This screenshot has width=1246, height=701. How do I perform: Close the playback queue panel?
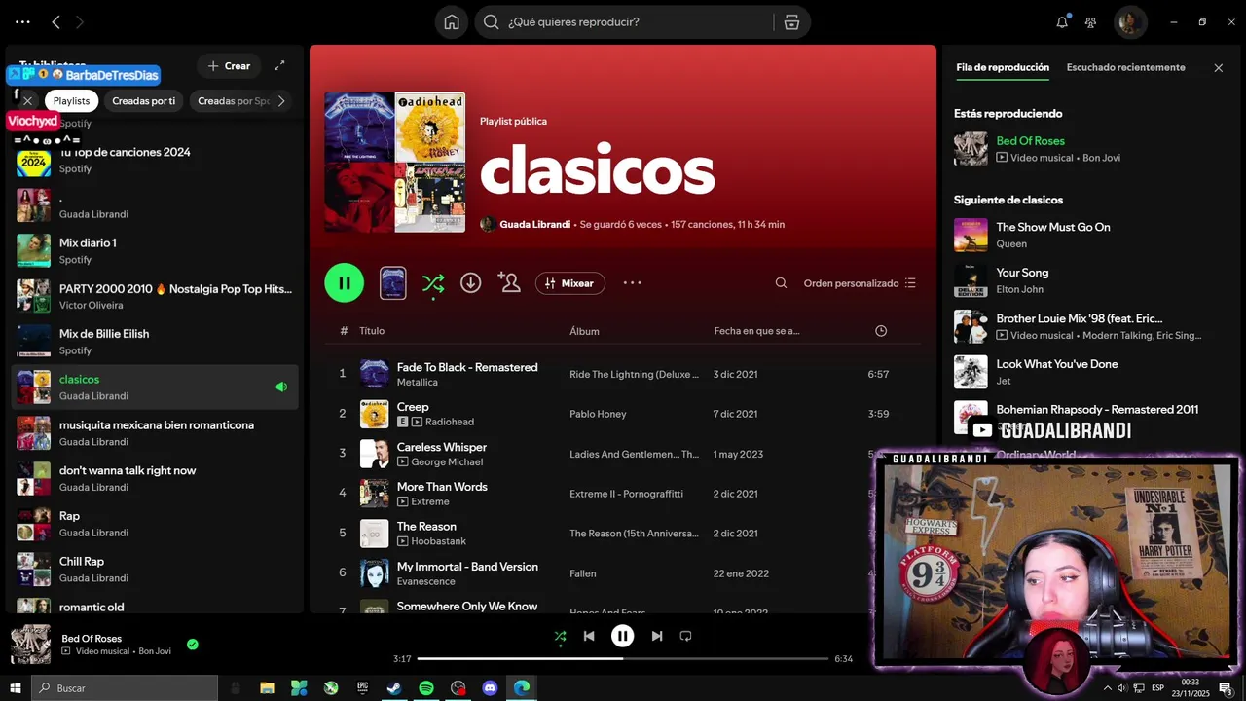click(x=1218, y=68)
